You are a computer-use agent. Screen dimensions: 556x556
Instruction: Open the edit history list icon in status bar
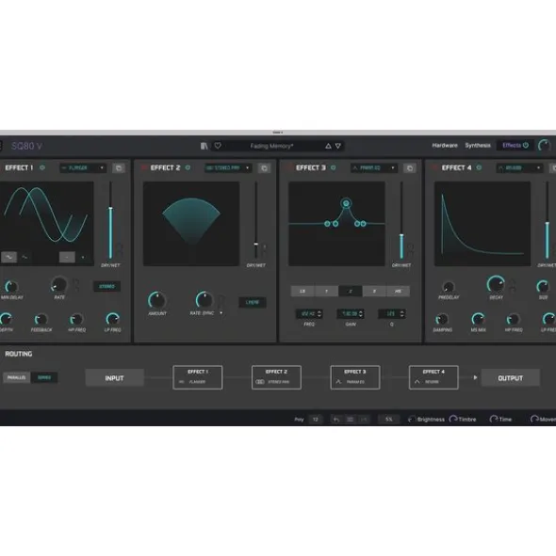point(350,420)
